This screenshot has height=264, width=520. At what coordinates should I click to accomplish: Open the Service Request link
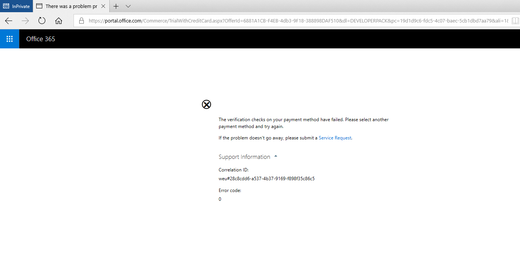[335, 138]
